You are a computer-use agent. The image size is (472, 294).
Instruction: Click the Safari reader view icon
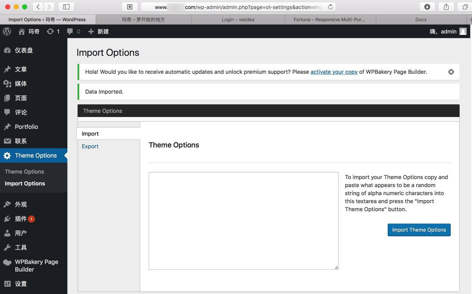point(130,7)
